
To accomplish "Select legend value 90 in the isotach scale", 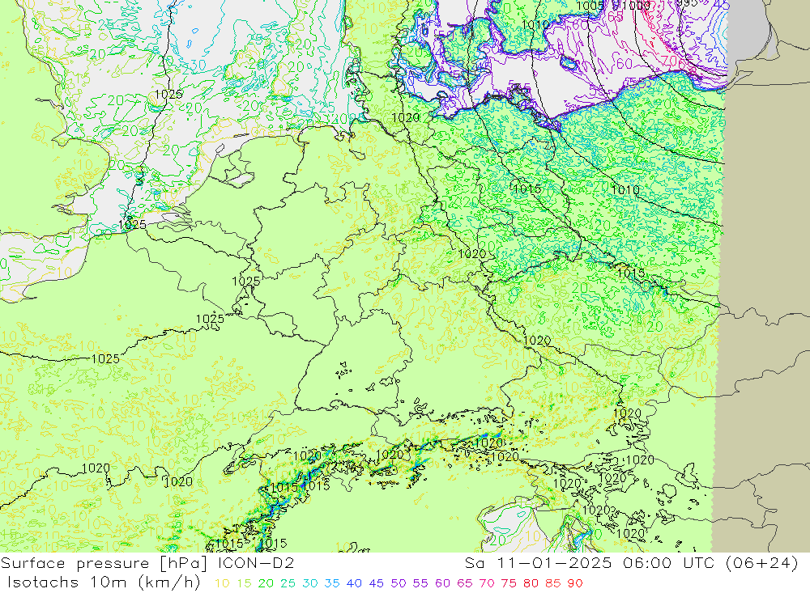I will click(575, 583).
